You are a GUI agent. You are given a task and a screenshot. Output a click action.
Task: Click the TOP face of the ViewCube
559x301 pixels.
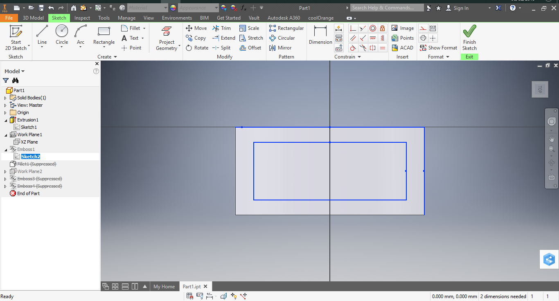(540, 90)
